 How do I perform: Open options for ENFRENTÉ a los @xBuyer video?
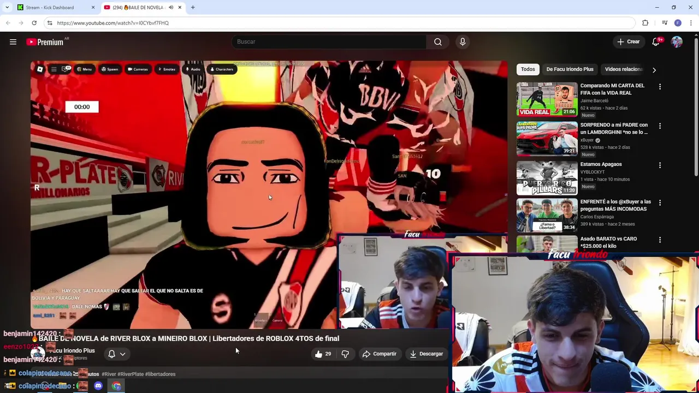pyautogui.click(x=660, y=203)
